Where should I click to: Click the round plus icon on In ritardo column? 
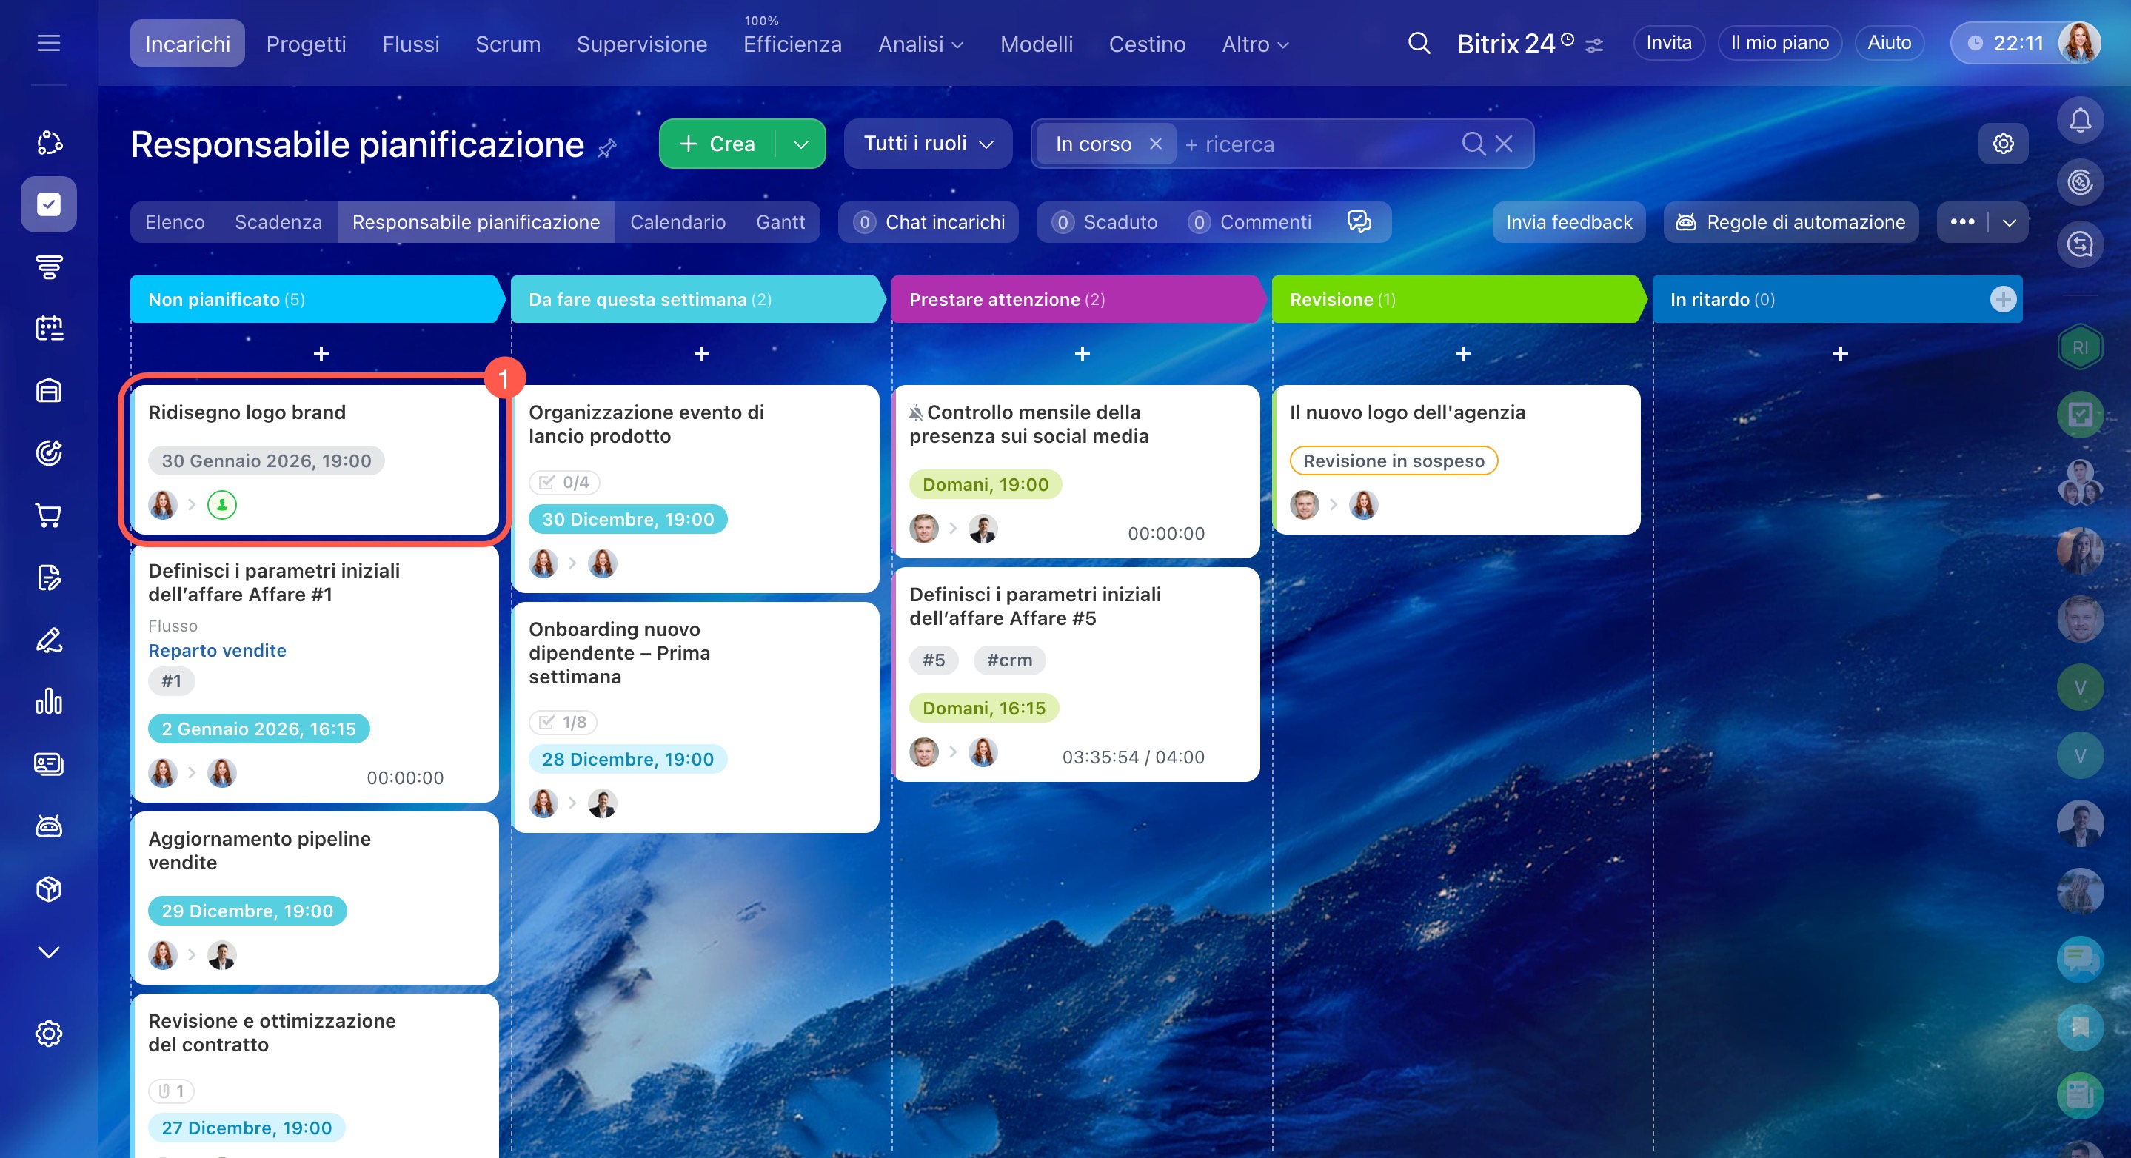click(2003, 299)
